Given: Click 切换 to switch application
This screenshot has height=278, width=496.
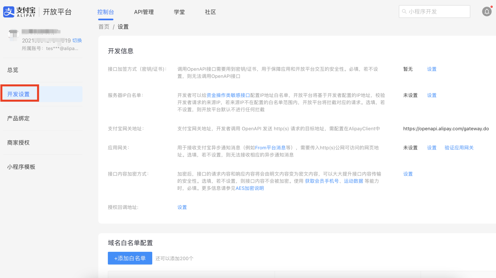Looking at the screenshot, I should coord(77,41).
